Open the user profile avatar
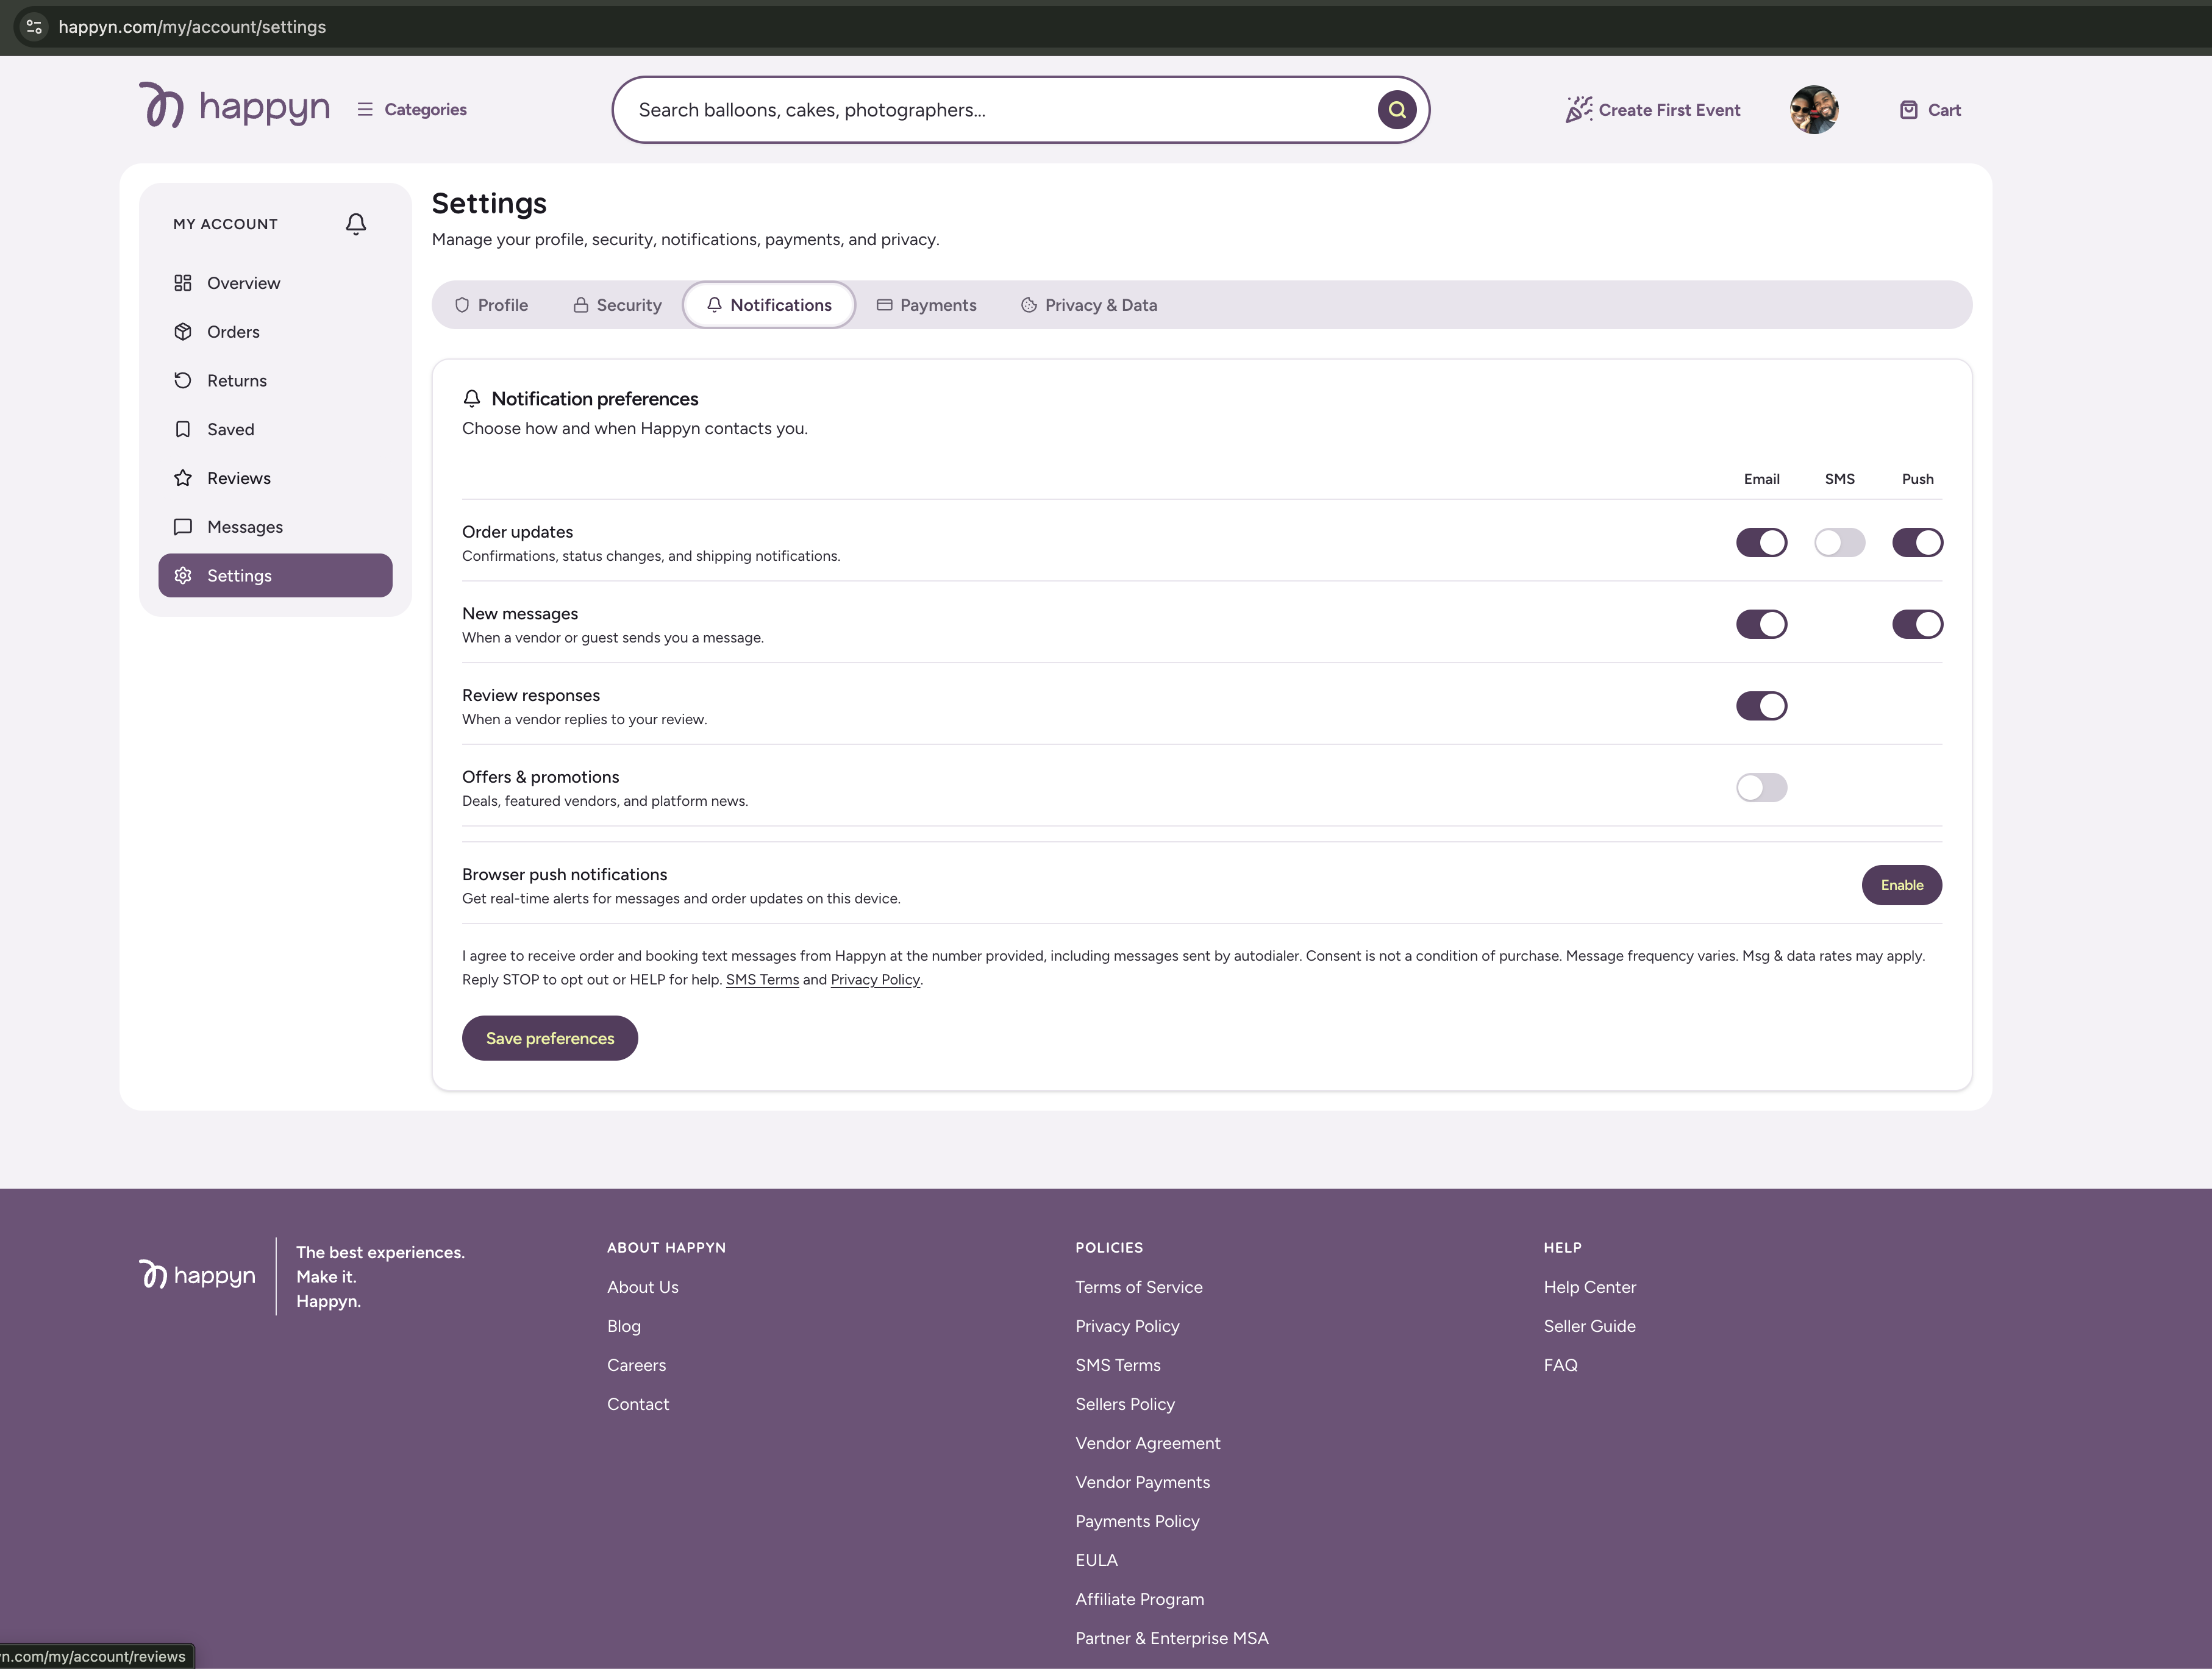The image size is (2212, 1669). coord(1813,110)
